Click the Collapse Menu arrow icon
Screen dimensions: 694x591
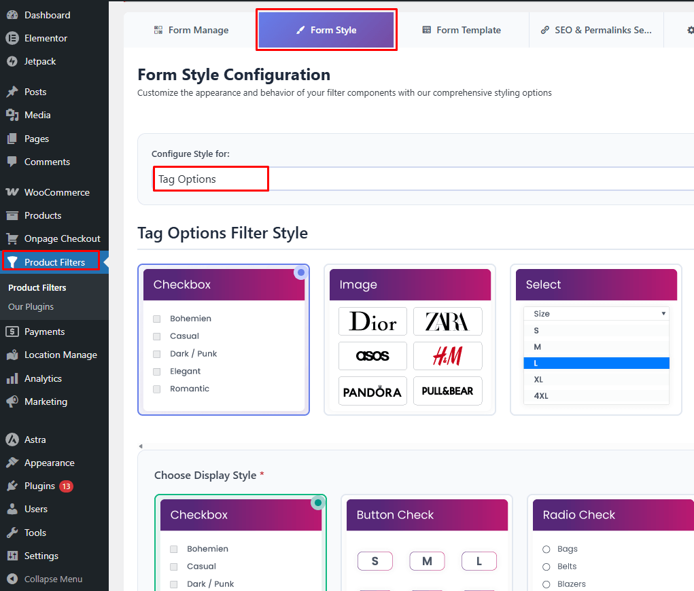coord(12,579)
